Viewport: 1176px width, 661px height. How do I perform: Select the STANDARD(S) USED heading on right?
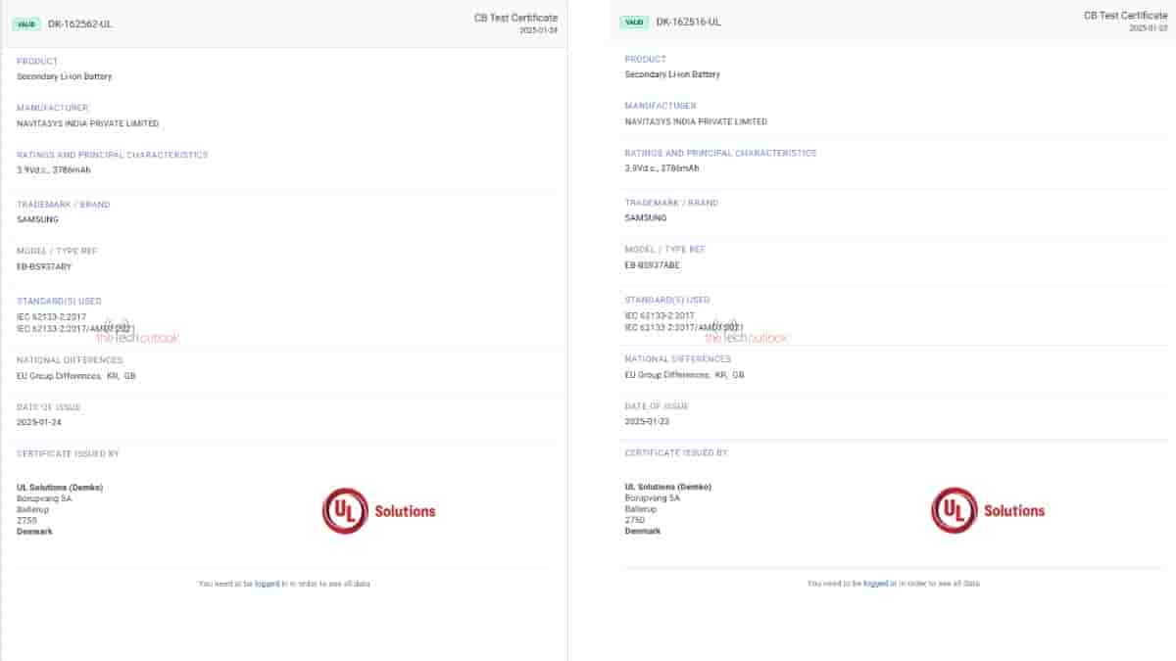[x=665, y=299]
